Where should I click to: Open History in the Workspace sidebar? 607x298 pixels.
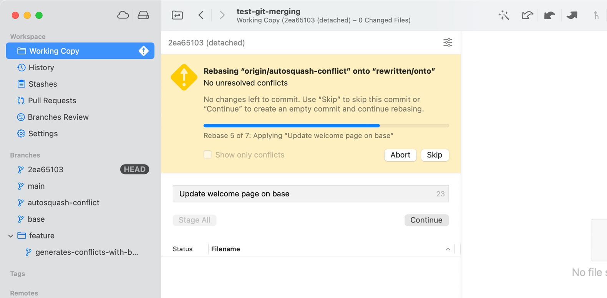[x=41, y=68]
